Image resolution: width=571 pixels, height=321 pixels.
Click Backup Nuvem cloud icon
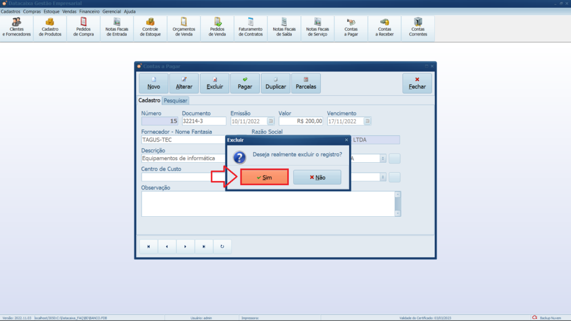(x=535, y=318)
